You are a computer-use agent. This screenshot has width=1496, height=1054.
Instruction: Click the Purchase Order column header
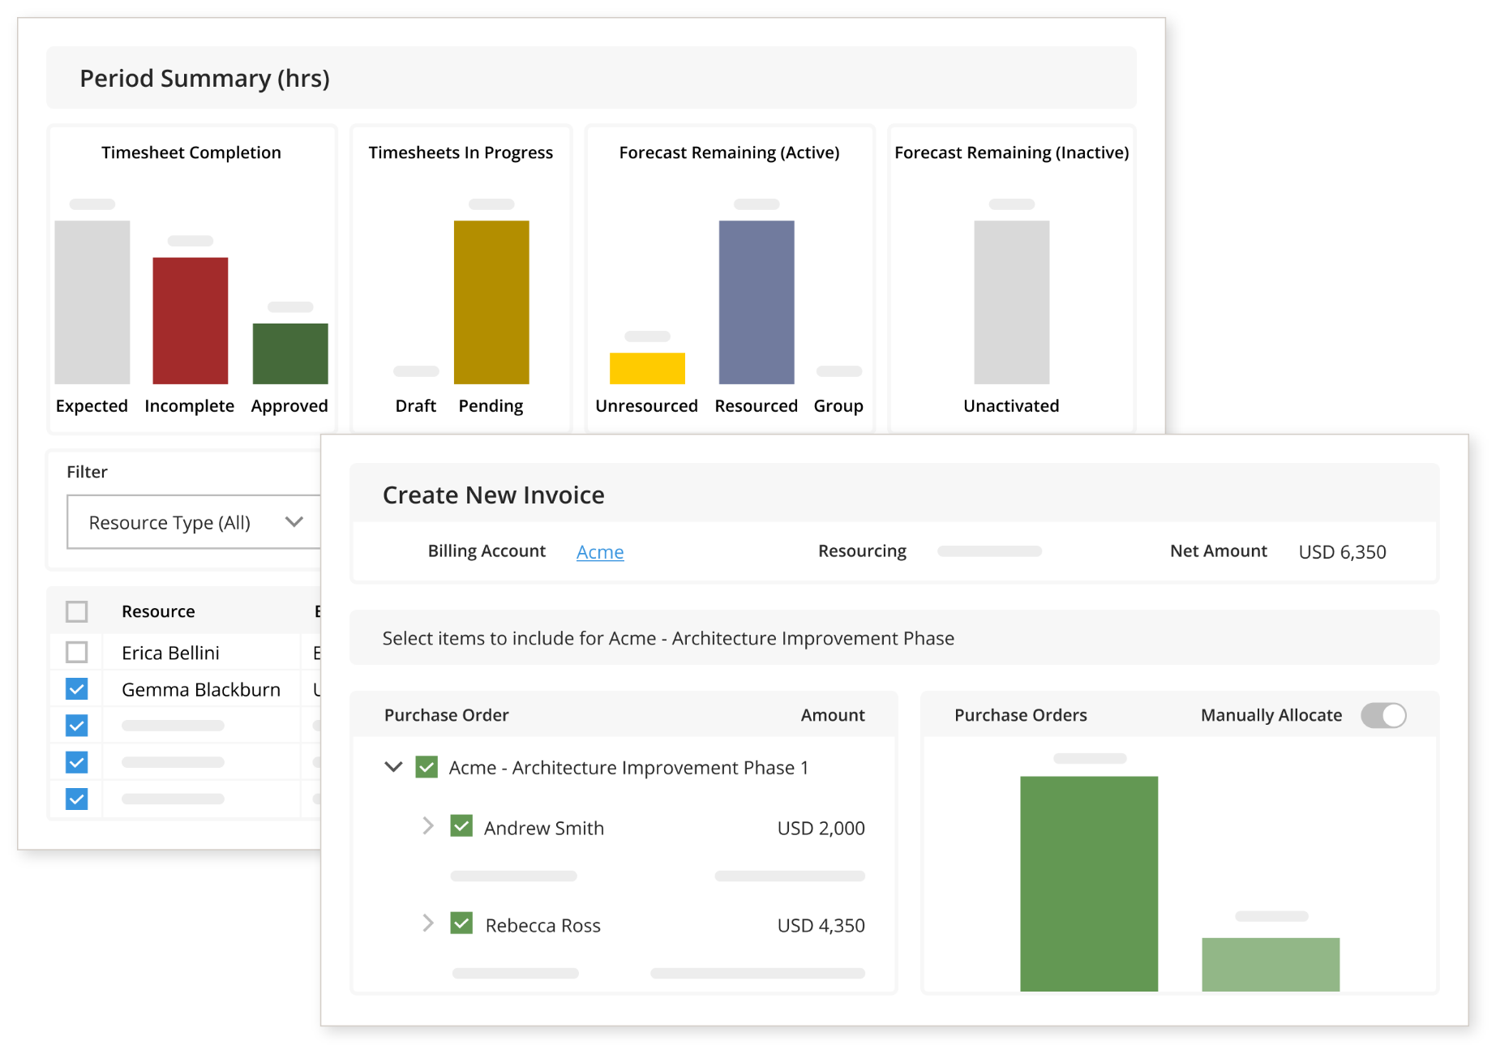447,715
